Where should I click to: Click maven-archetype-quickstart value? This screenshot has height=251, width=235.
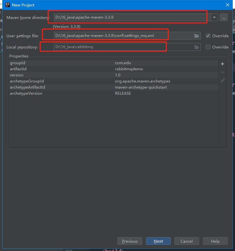[x=141, y=87]
